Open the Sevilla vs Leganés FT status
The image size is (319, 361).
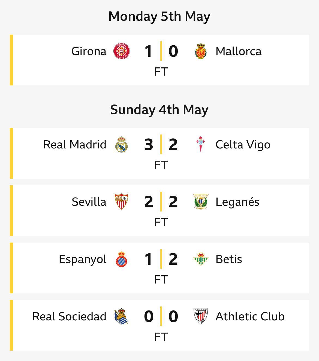pos(161,222)
